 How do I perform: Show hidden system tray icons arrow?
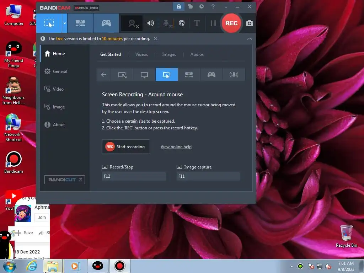coord(291,266)
